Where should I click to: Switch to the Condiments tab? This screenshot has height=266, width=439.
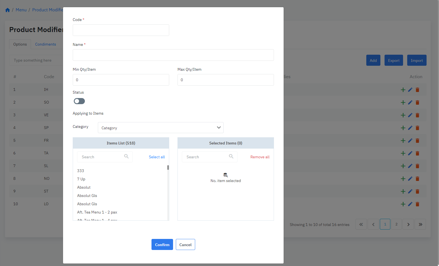pyautogui.click(x=45, y=44)
